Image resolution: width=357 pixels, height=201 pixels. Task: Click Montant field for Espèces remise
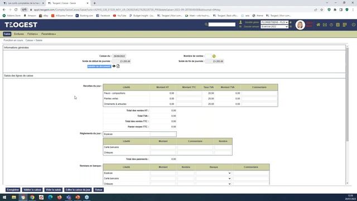click(x=163, y=173)
